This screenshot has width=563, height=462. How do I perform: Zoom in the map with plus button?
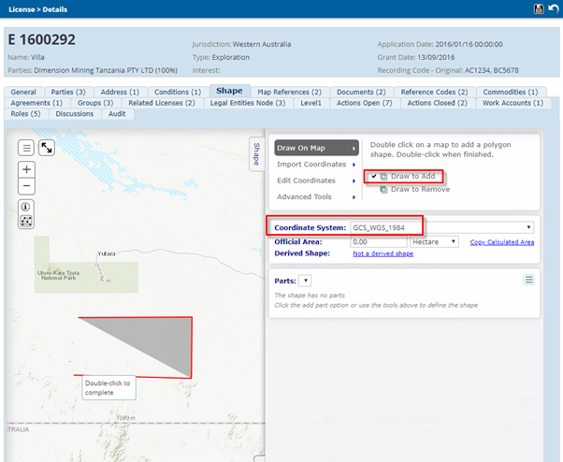(26, 169)
